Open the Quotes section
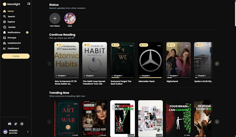 [9, 27]
